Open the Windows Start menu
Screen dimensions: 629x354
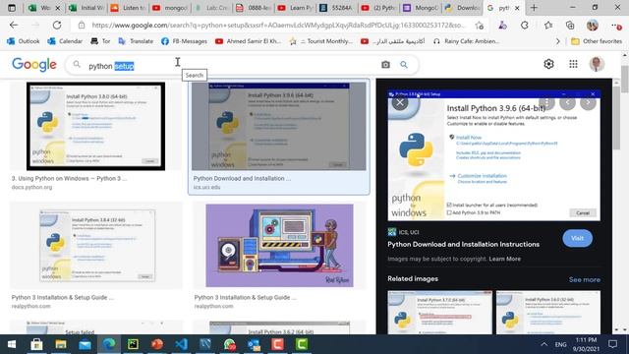[x=12, y=344]
